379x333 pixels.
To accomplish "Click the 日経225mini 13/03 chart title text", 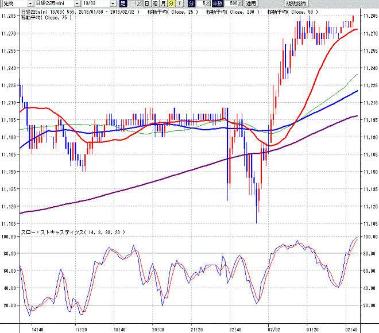I will [x=80, y=12].
